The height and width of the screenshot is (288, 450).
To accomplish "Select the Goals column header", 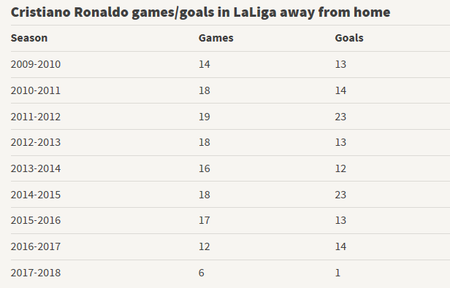I will tap(349, 38).
